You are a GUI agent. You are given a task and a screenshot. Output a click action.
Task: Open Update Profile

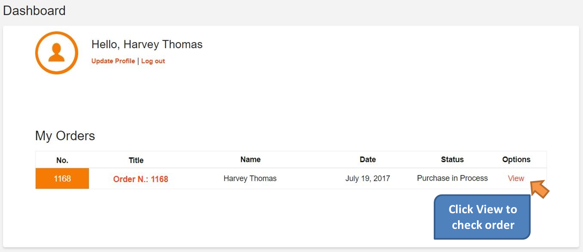113,61
